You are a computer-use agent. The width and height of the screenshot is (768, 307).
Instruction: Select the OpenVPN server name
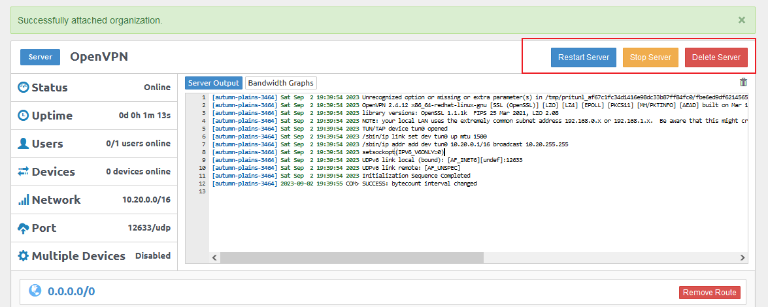coord(99,57)
